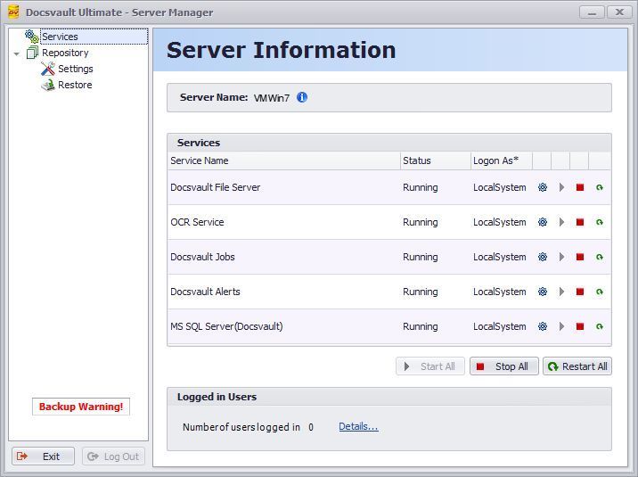Stop the MS SQL Server(Docsvault) service
Image resolution: width=638 pixels, height=477 pixels.
pyautogui.click(x=580, y=326)
